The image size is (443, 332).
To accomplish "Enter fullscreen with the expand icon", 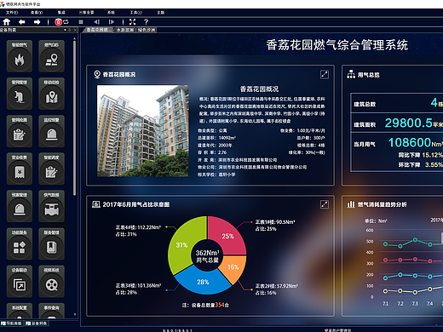I will 132,22.
